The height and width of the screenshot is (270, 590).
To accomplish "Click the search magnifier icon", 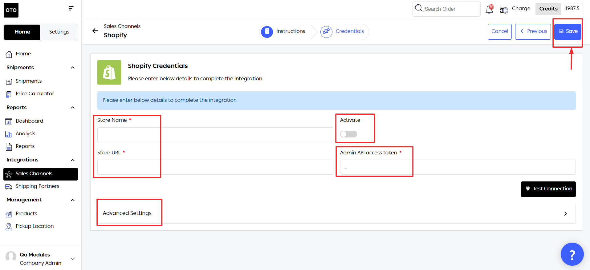I will 419,8.
